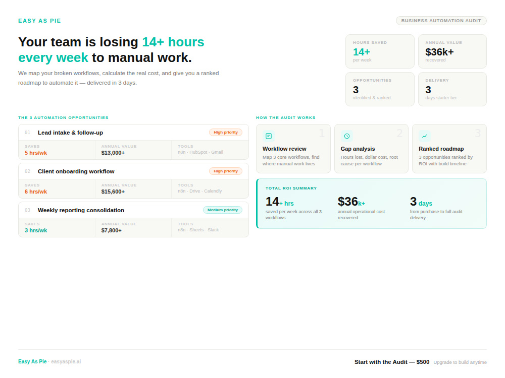
Task: Select the Lead intake & follow-up title
Action: [70, 133]
